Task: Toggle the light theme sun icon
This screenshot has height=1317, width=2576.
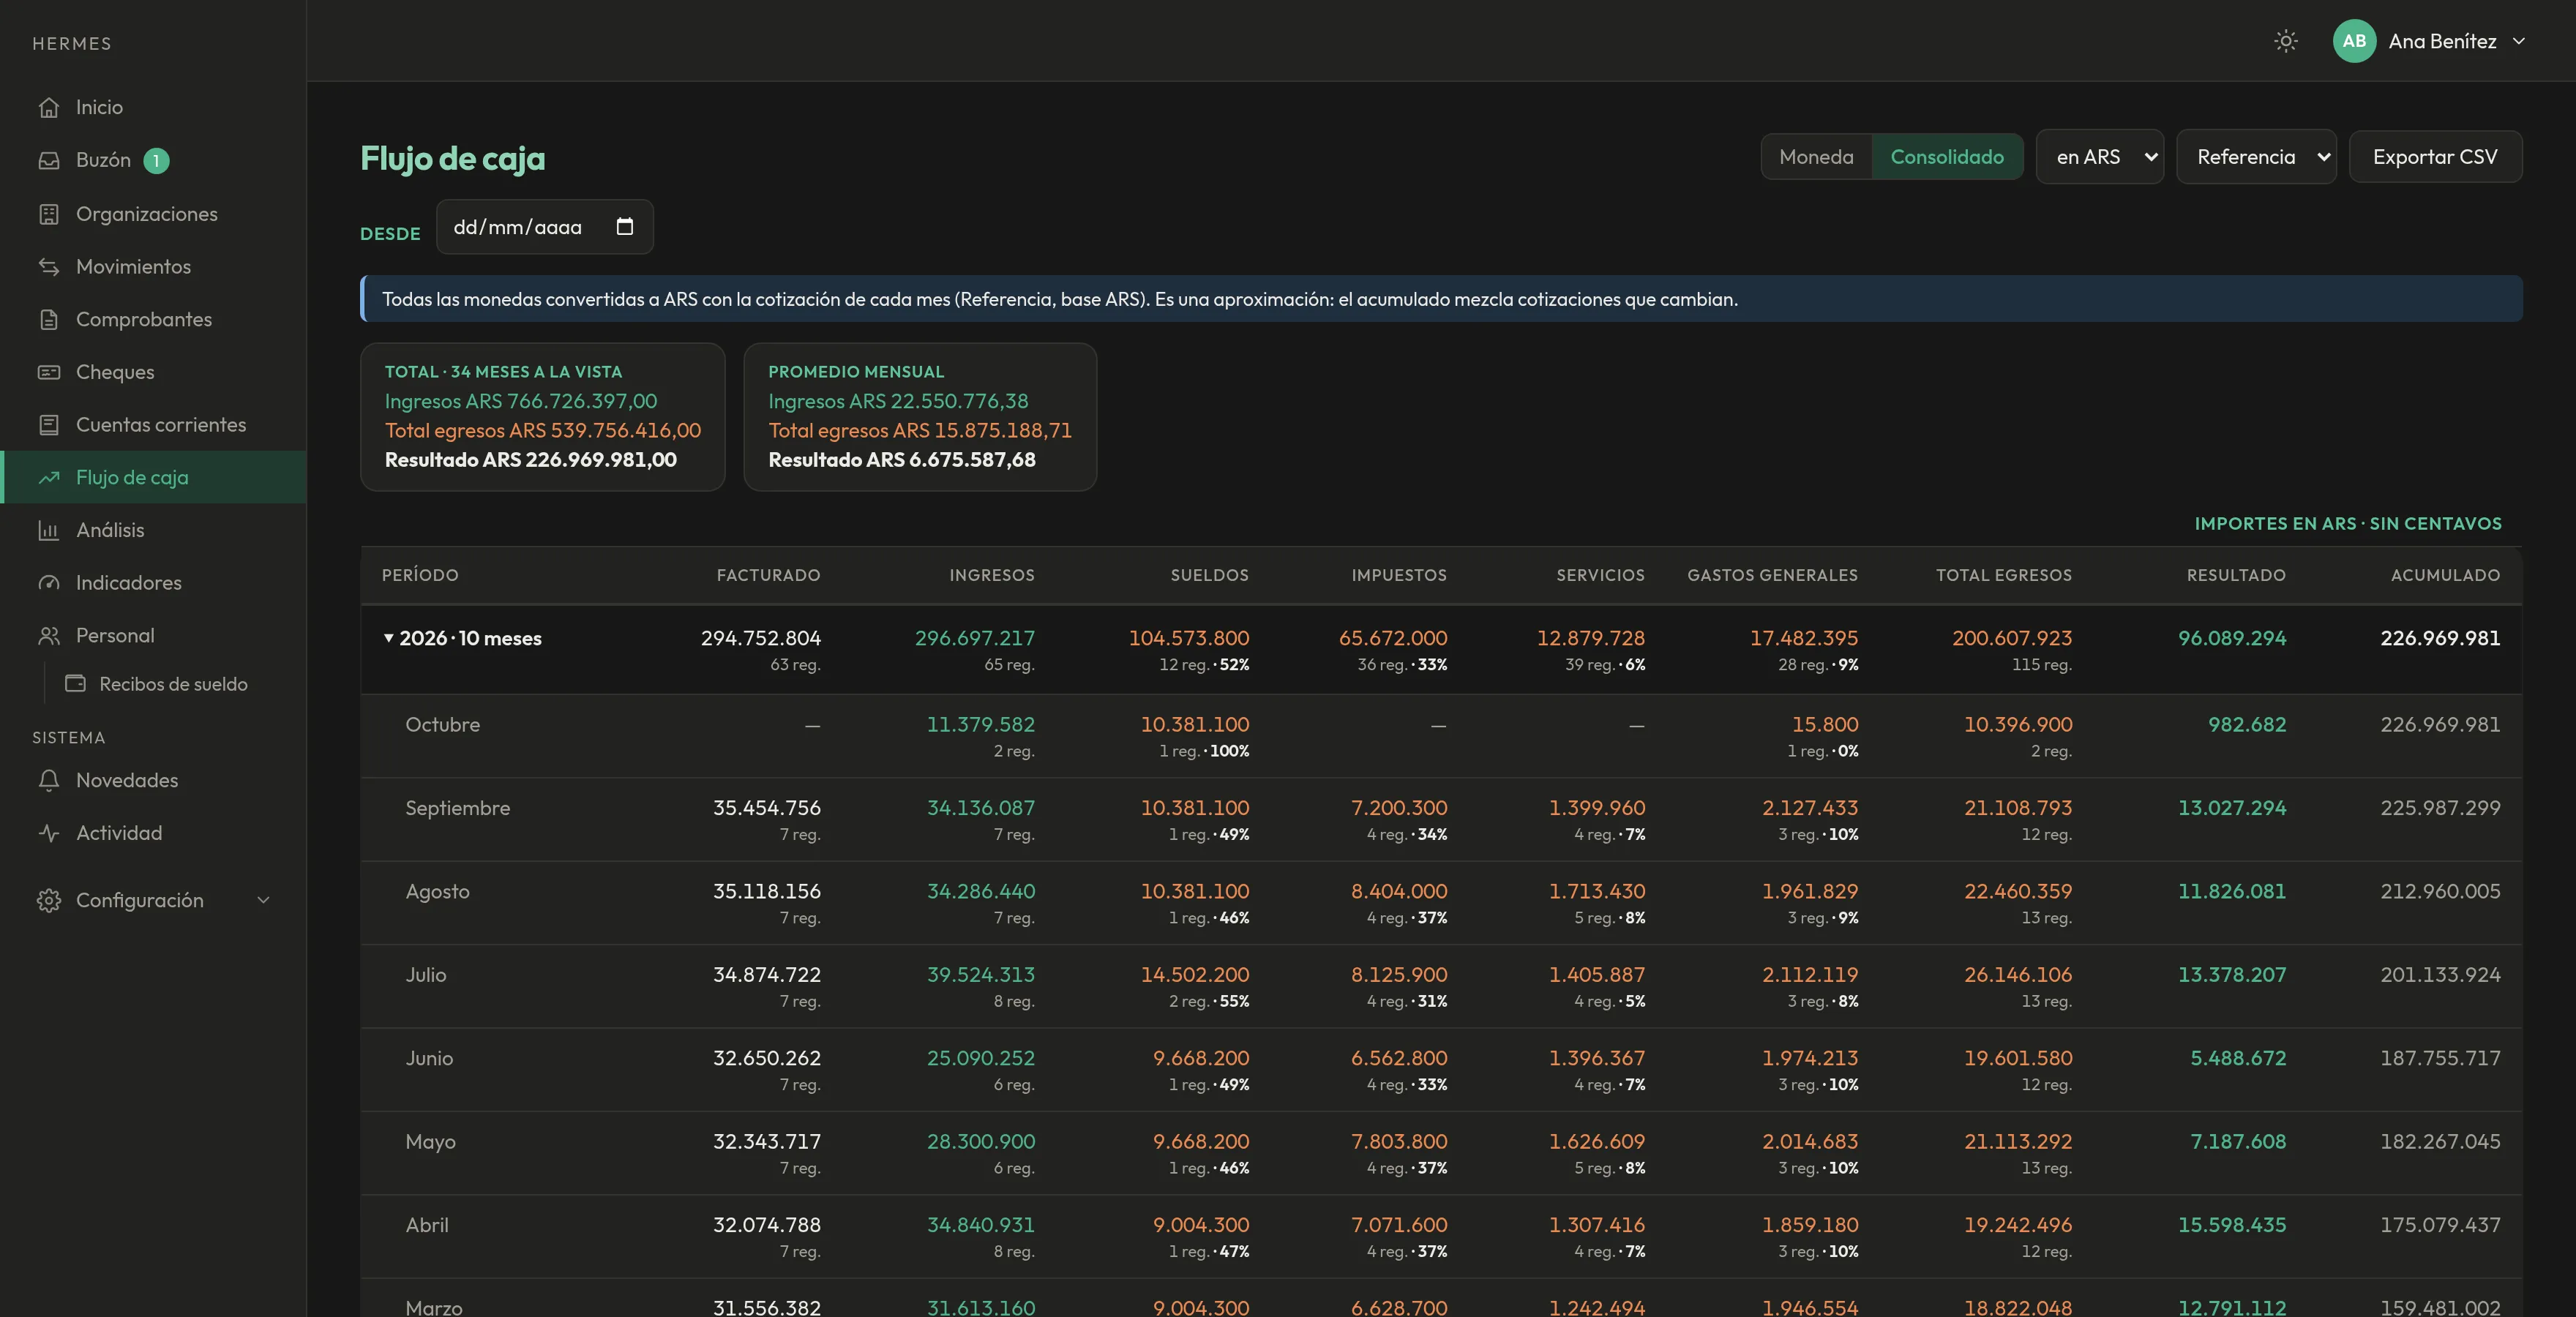Action: click(x=2286, y=41)
